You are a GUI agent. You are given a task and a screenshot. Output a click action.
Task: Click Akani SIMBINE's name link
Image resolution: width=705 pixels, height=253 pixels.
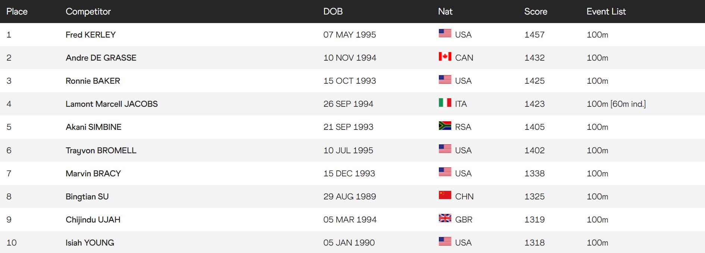point(93,127)
